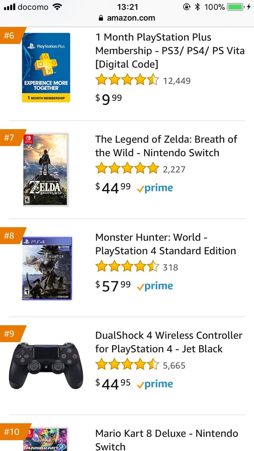Tap the #7 bestseller rank badge
This screenshot has width=254, height=451.
point(10,137)
